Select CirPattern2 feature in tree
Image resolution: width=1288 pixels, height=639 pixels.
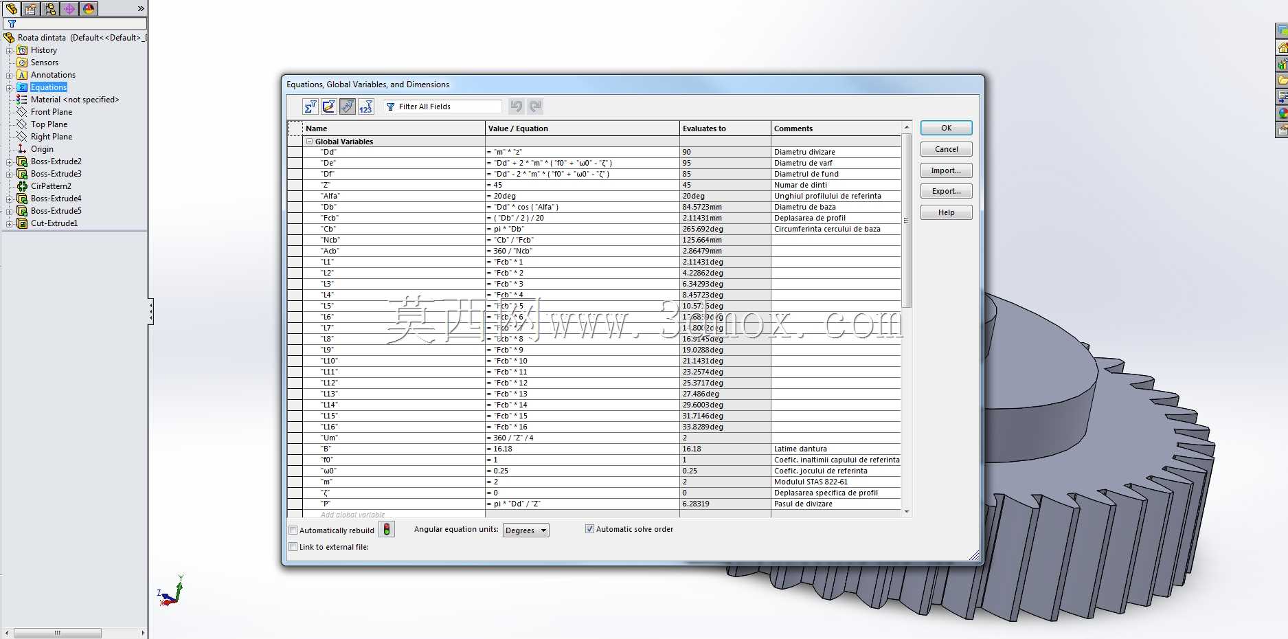51,186
